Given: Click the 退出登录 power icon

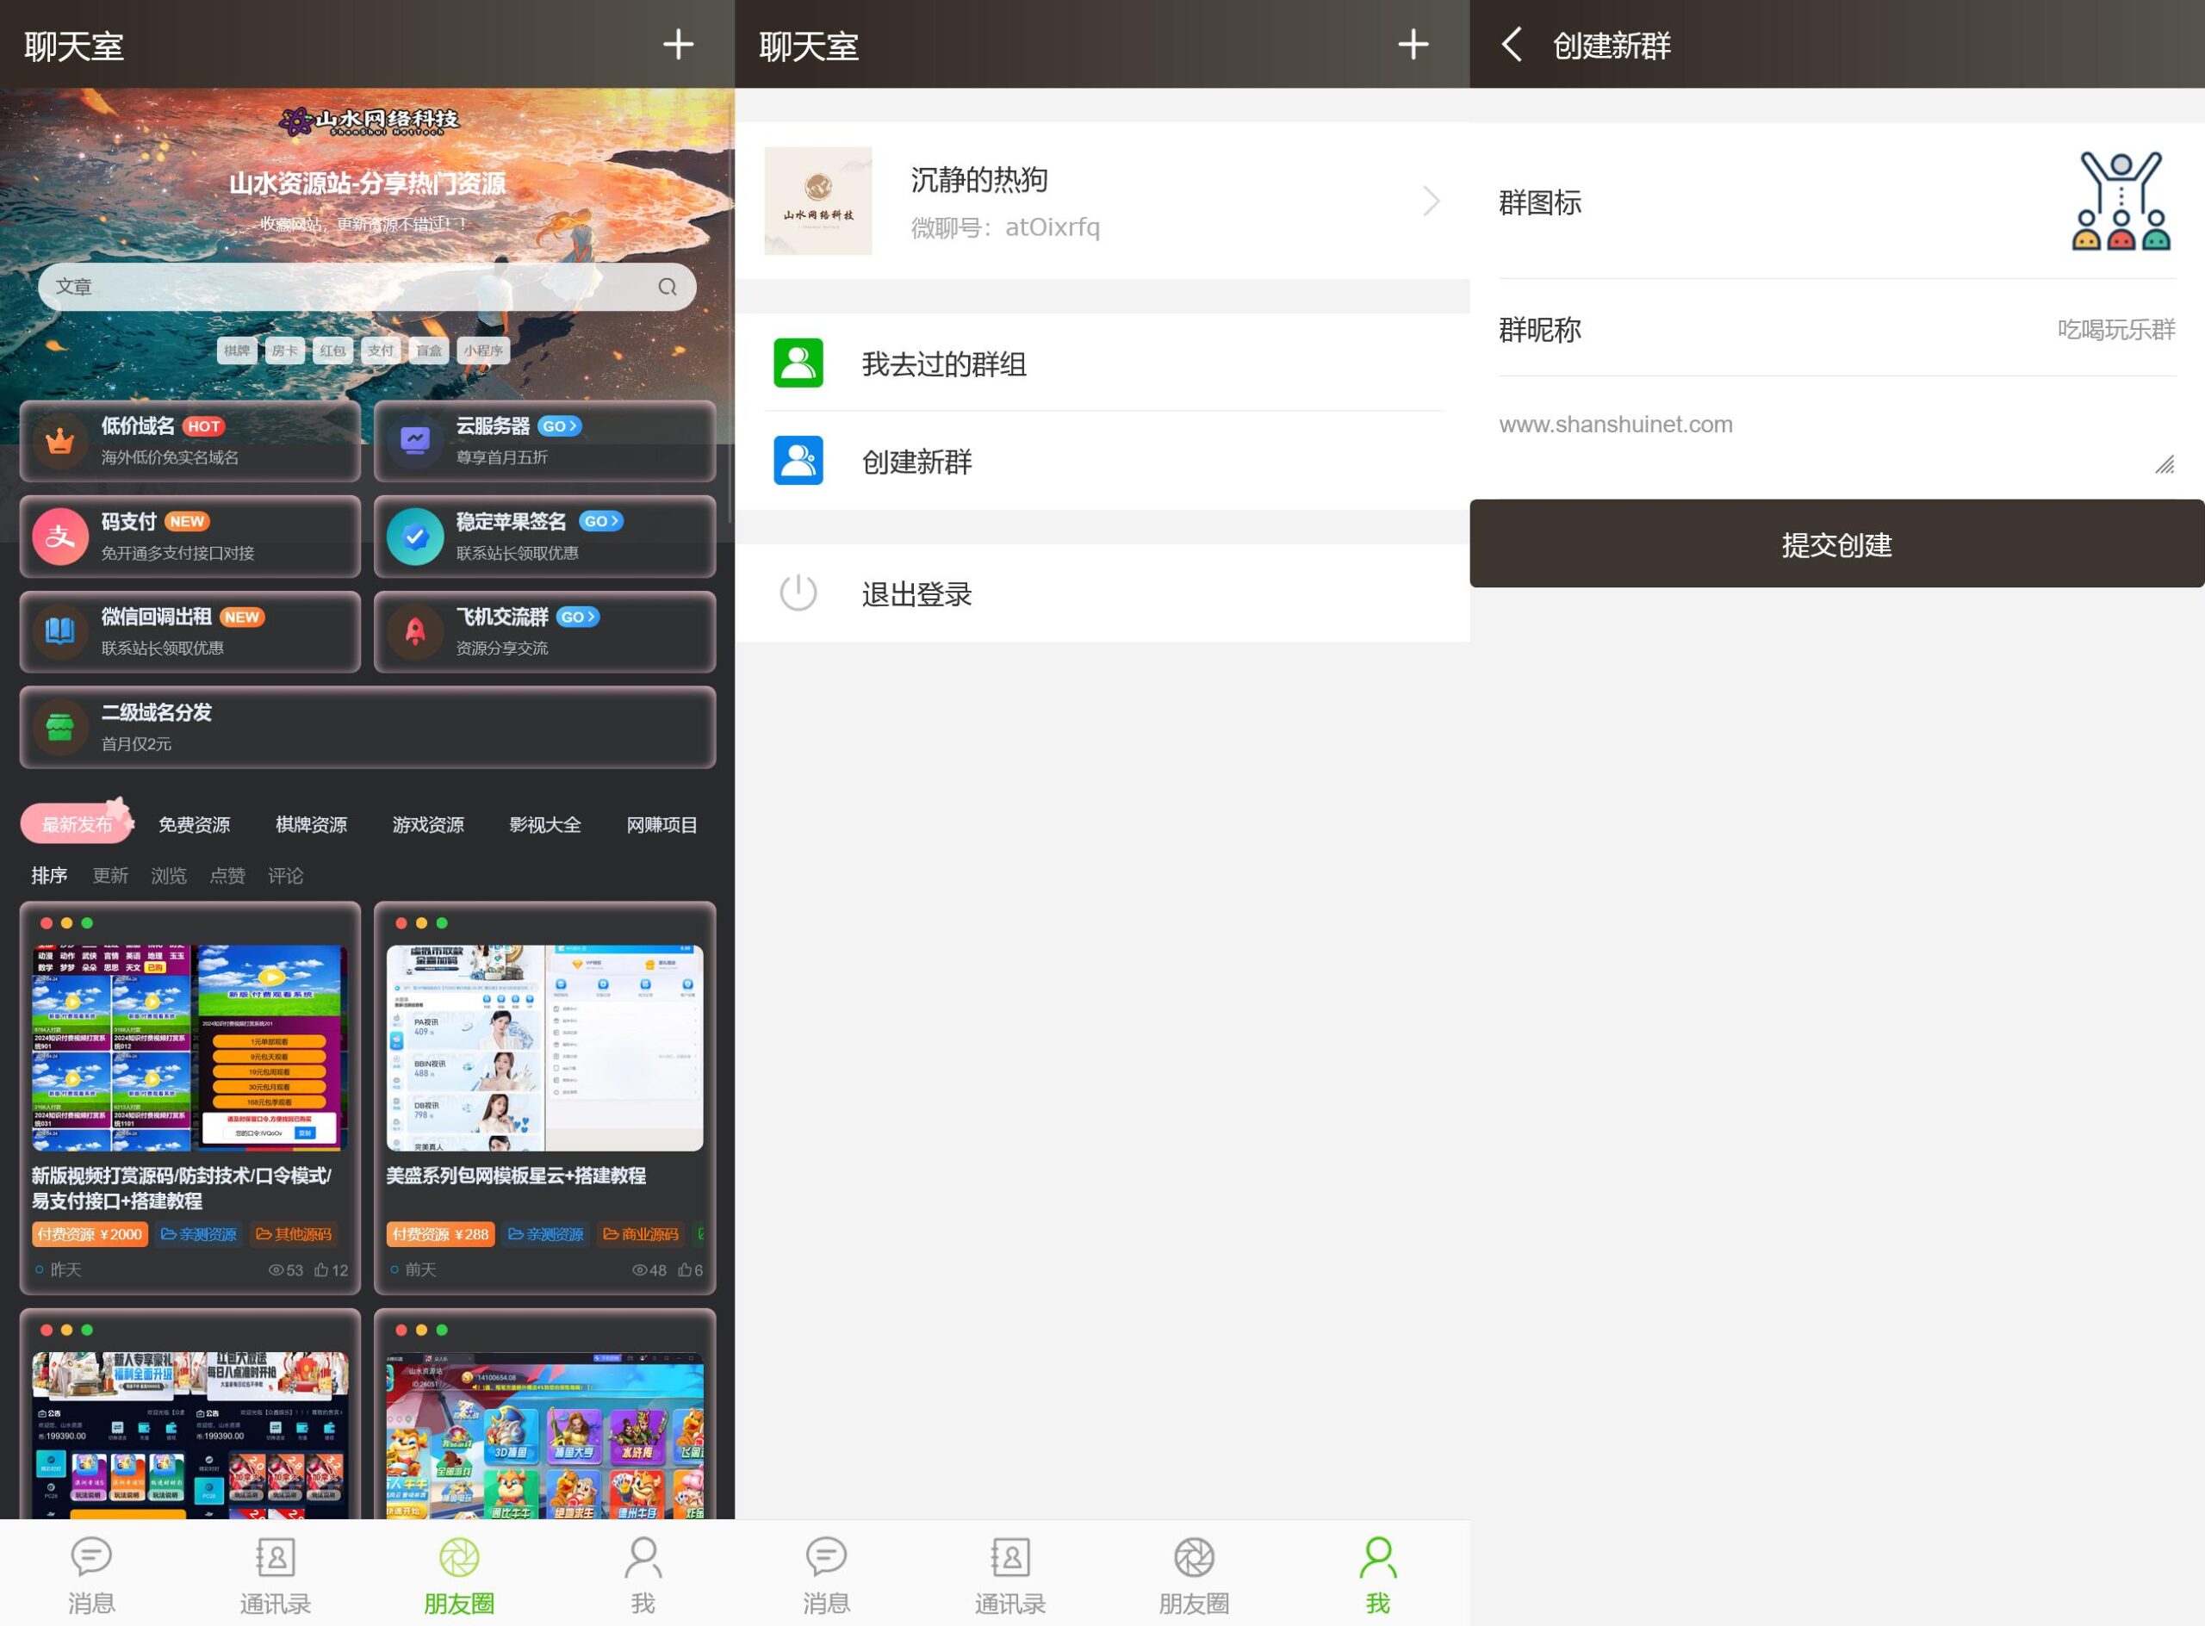Looking at the screenshot, I should coord(798,593).
